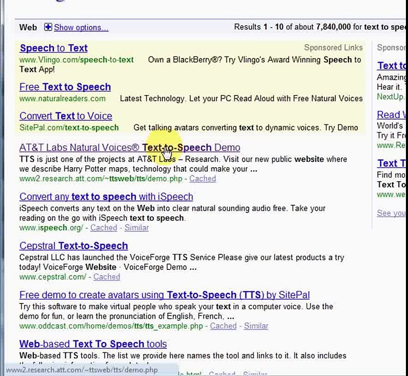Click the www.cepstral.com/ green URL
Viewport: 408px width, 376px height.
[x=52, y=277]
